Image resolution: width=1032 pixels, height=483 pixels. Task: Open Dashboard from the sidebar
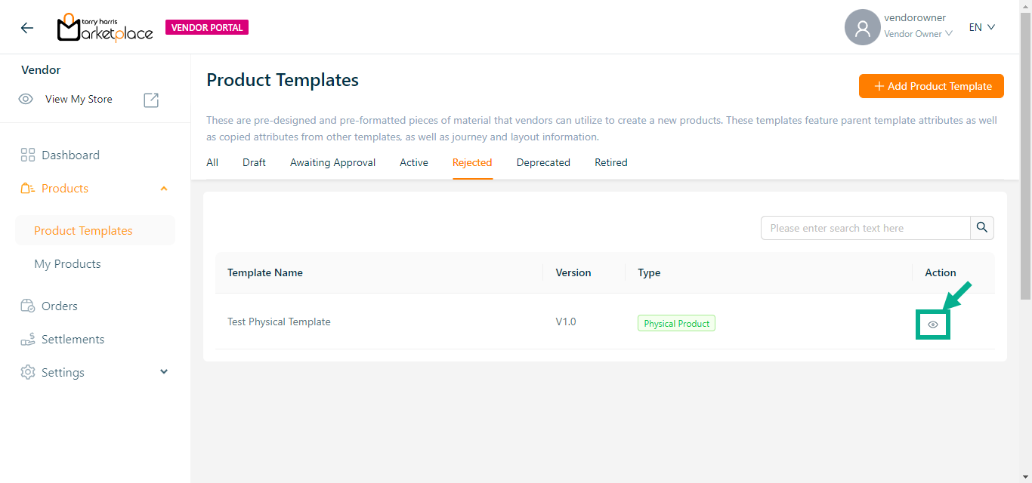tap(70, 155)
